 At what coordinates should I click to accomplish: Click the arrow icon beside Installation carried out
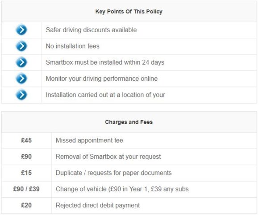(x=21, y=95)
